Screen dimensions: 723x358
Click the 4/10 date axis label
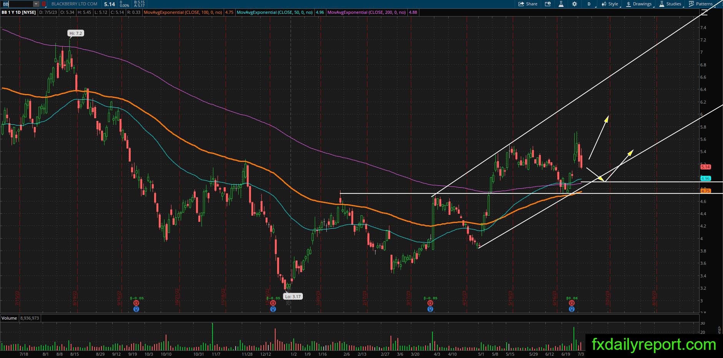coord(452,354)
